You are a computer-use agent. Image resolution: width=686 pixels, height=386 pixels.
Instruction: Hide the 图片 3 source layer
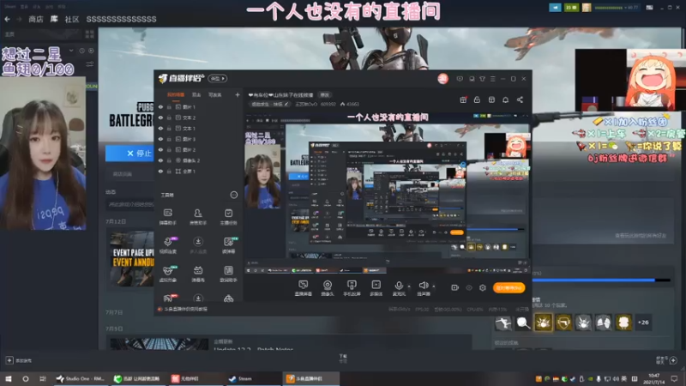coord(160,139)
